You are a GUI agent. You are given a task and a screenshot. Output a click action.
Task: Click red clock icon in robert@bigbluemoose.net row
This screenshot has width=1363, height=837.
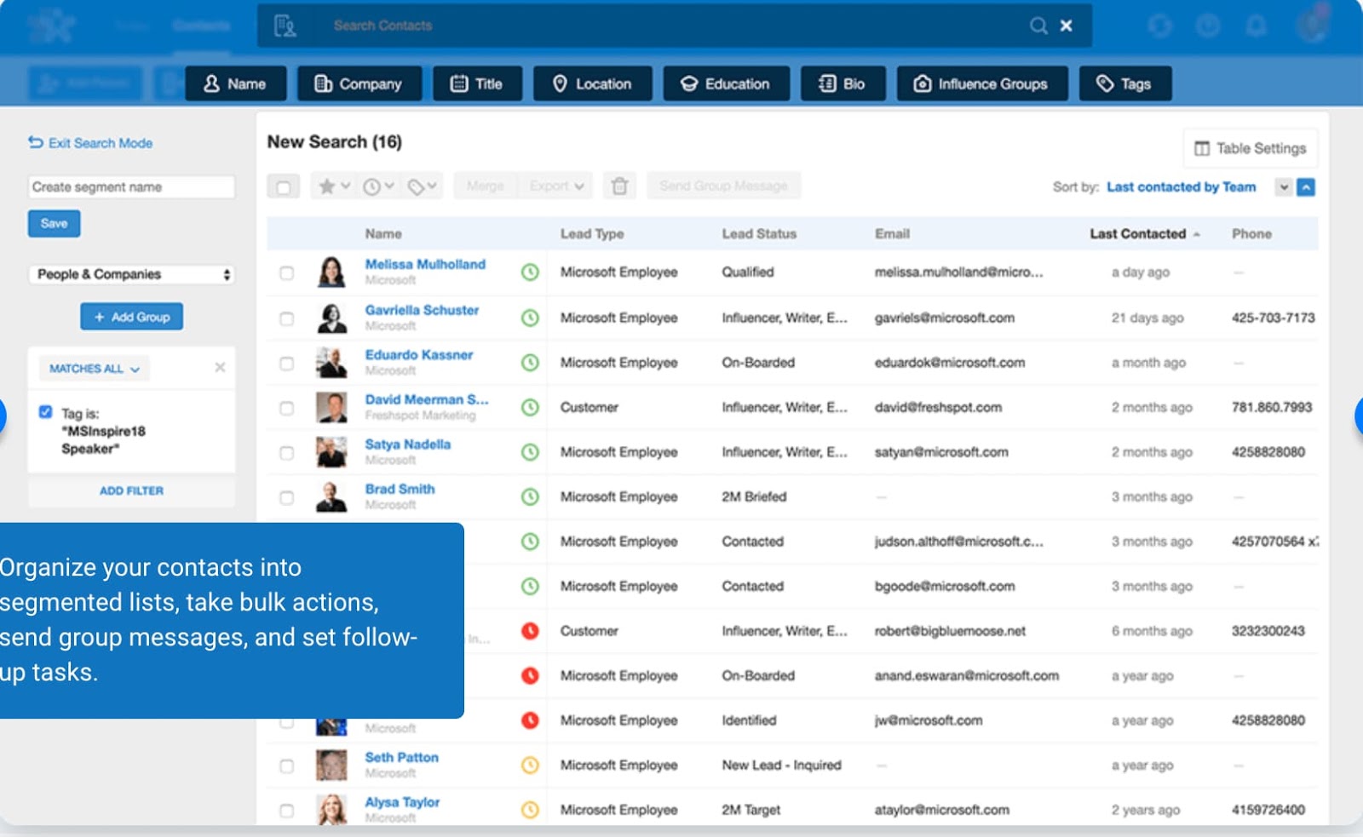pyautogui.click(x=530, y=631)
